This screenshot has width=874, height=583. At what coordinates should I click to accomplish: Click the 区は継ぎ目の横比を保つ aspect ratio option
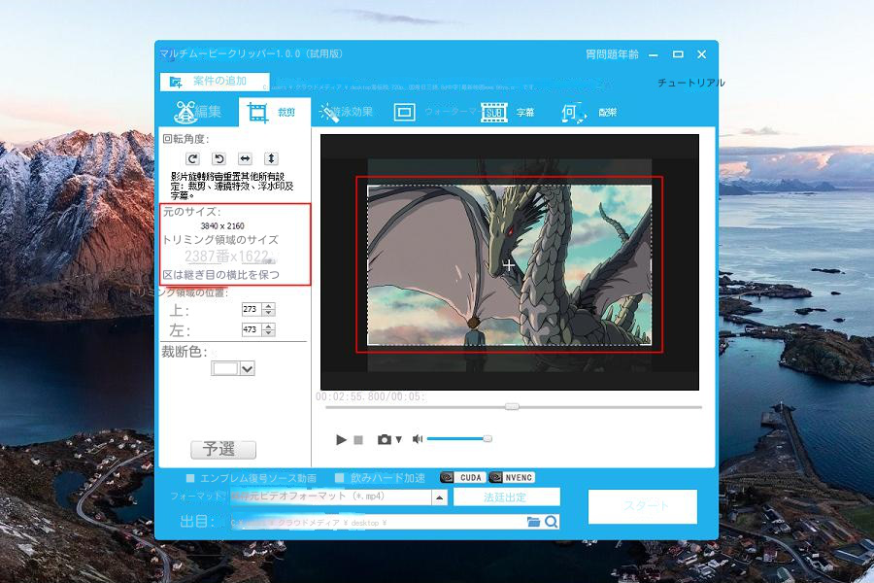tap(220, 274)
